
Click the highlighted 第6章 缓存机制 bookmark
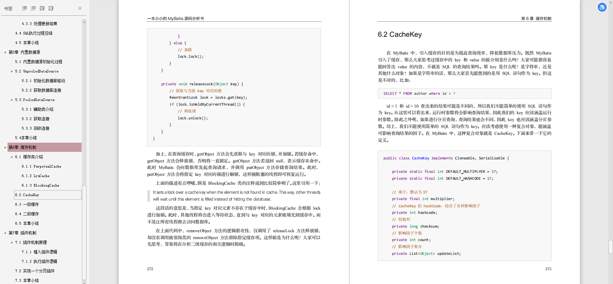tap(45, 147)
